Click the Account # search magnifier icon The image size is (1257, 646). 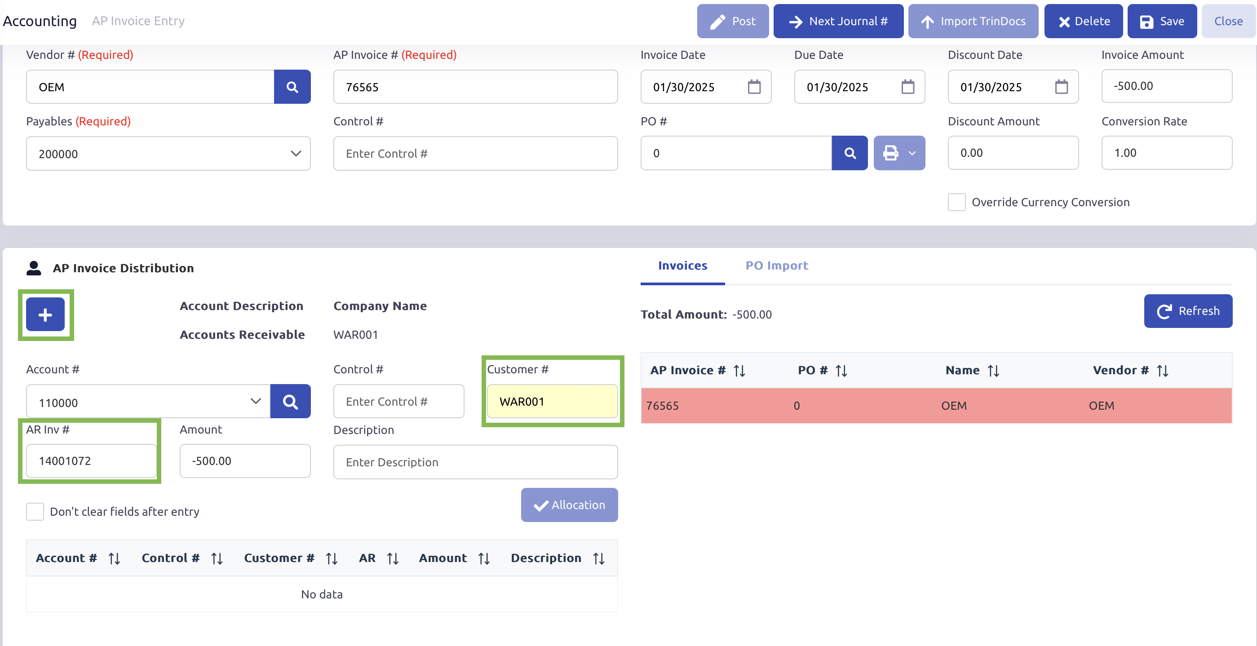[x=290, y=402]
